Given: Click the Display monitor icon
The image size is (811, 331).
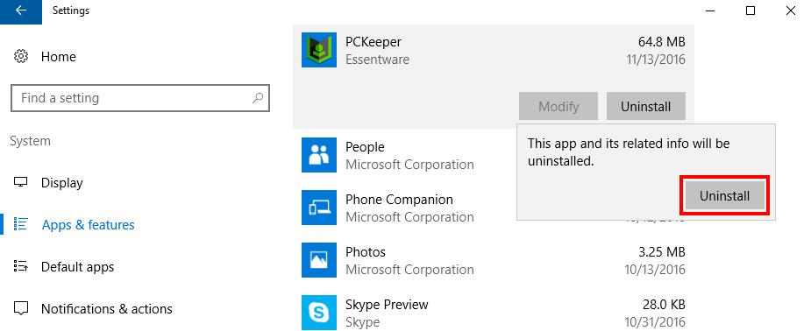Looking at the screenshot, I should pos(21,183).
